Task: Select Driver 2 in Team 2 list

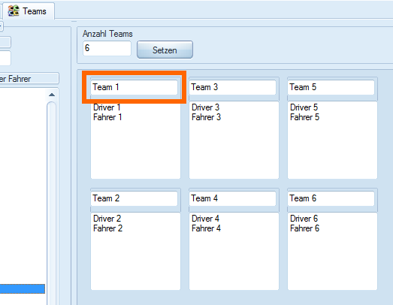Action: pyautogui.click(x=107, y=219)
